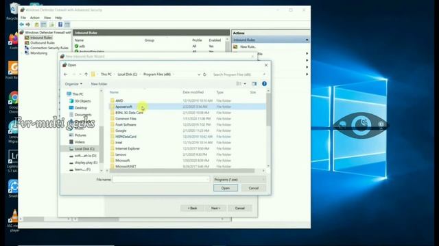Open the Open dialog help
This screenshot has width=439, height=246.
tap(264, 83)
